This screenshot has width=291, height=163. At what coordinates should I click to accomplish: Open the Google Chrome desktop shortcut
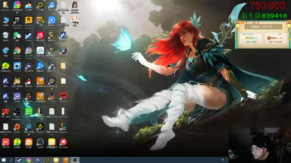[x=17, y=50]
